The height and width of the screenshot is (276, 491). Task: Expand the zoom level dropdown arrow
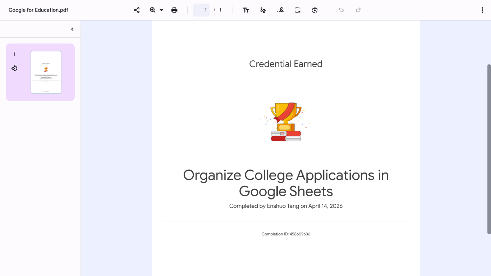[x=161, y=10]
